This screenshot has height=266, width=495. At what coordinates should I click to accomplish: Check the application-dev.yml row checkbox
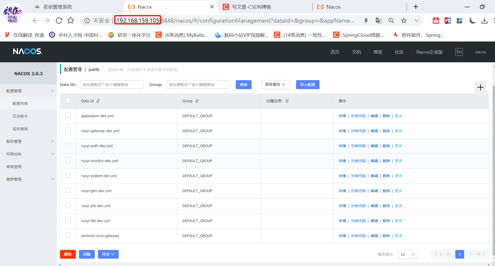[68, 115]
